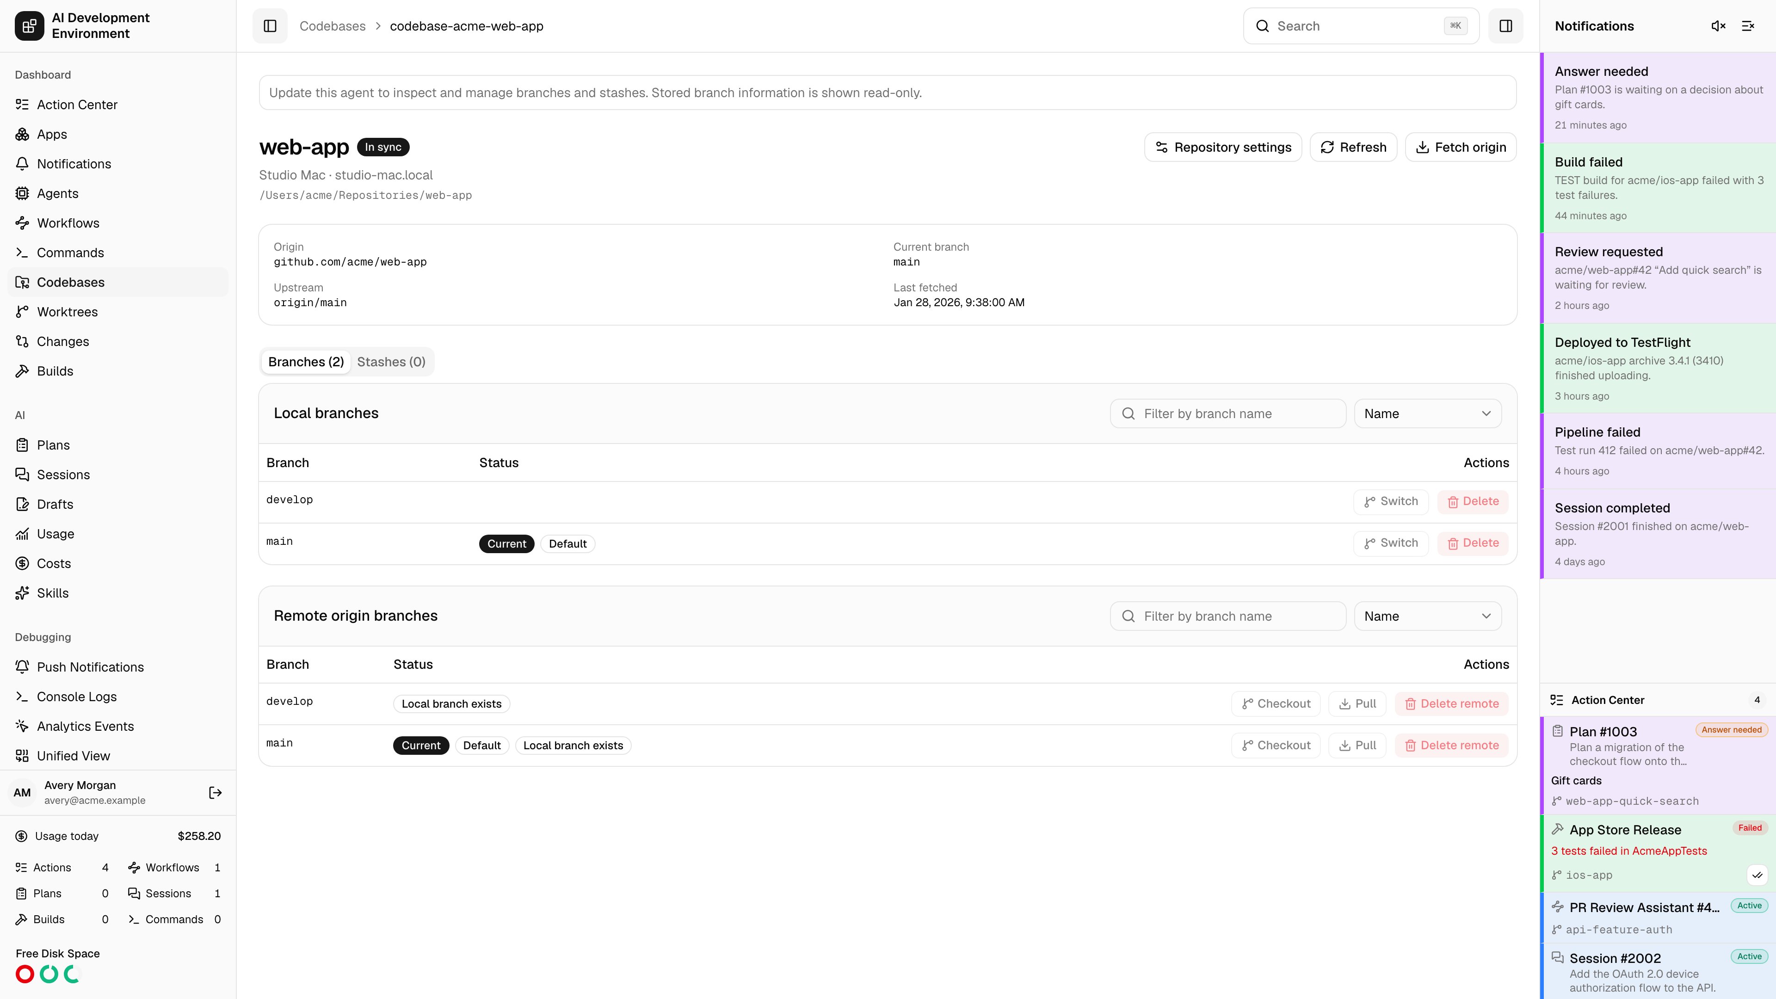
Task: Mute notifications with the speaker icon
Action: pyautogui.click(x=1718, y=26)
